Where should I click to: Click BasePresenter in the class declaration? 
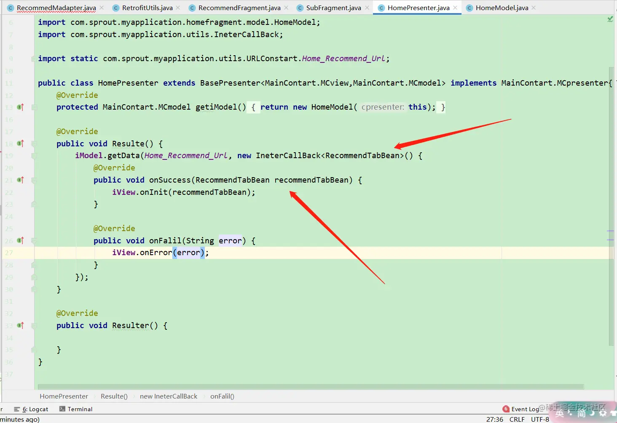point(230,83)
